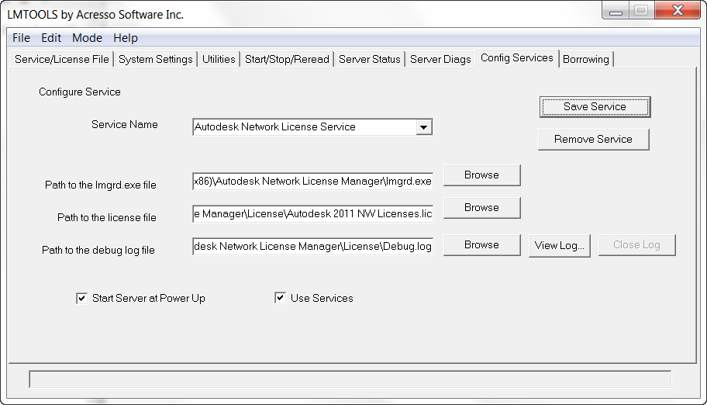Go to the Utilities tab
Screen dimensions: 707x405
pos(219,59)
